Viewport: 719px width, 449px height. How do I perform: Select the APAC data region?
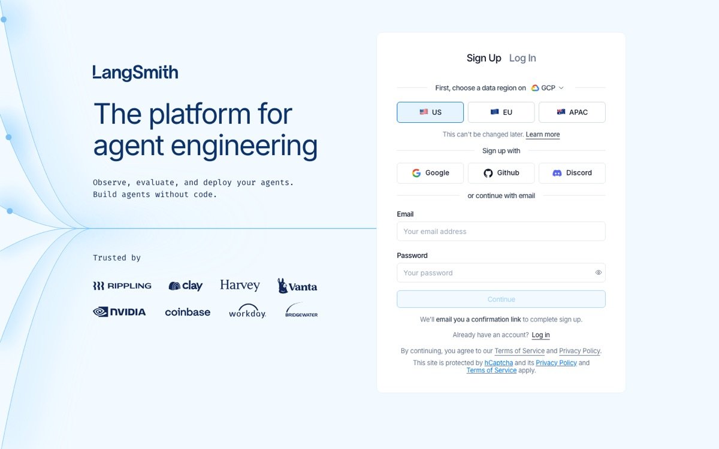pyautogui.click(x=572, y=112)
